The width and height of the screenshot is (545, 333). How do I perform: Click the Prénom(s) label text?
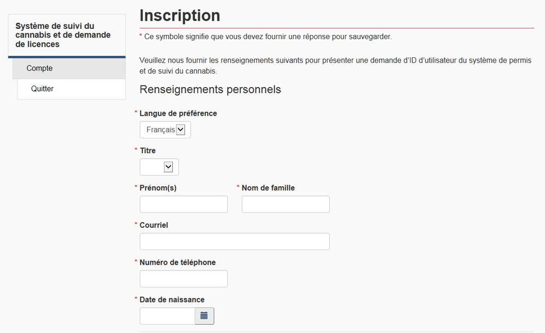[x=158, y=187]
